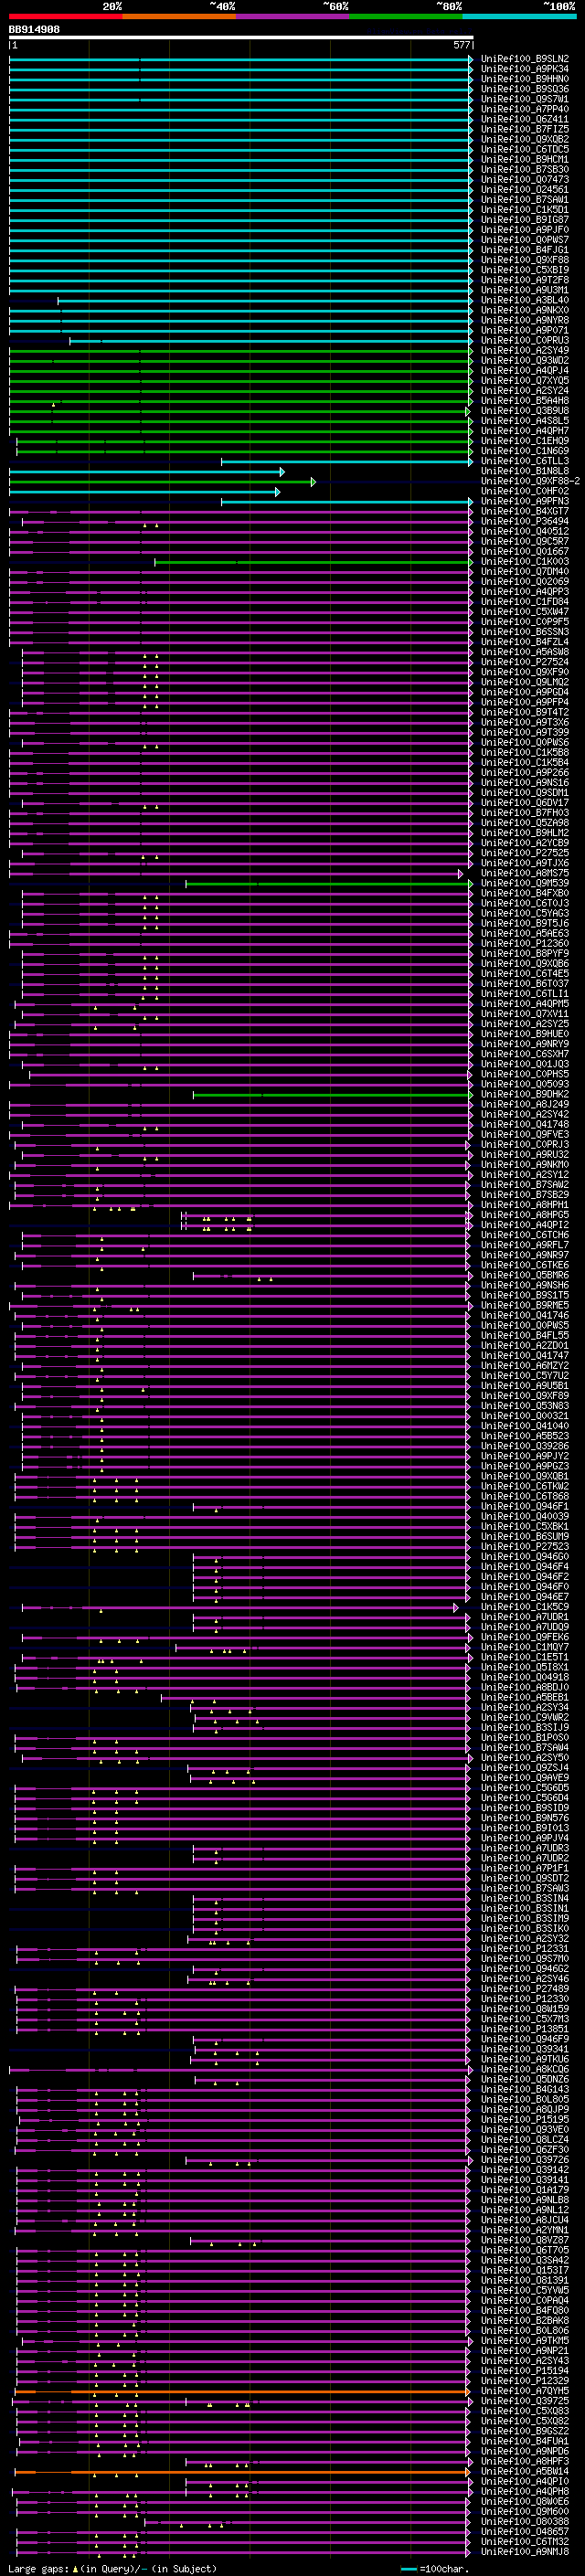Click the white query sequence bar
Screen dimensions: 585x2576
[x=241, y=37]
